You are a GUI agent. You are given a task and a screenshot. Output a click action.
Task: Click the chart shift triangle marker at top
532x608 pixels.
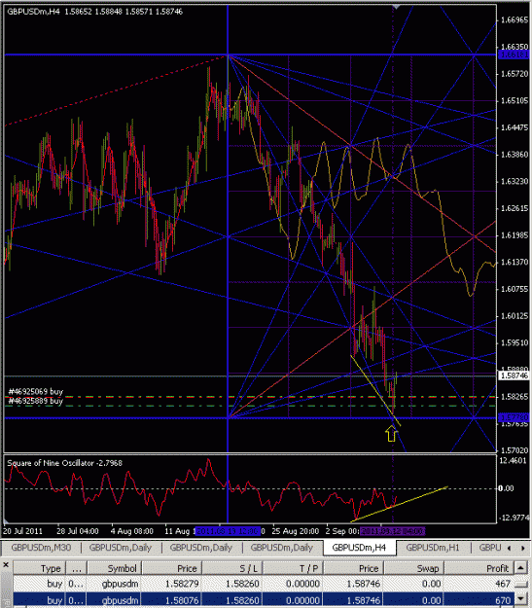396,7
